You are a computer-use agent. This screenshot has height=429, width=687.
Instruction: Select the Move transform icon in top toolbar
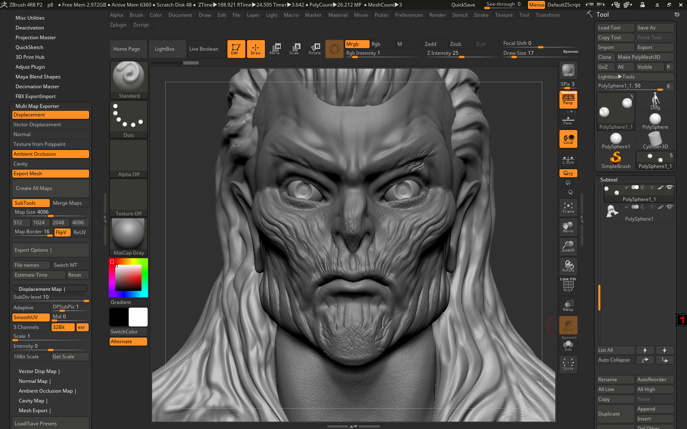274,49
